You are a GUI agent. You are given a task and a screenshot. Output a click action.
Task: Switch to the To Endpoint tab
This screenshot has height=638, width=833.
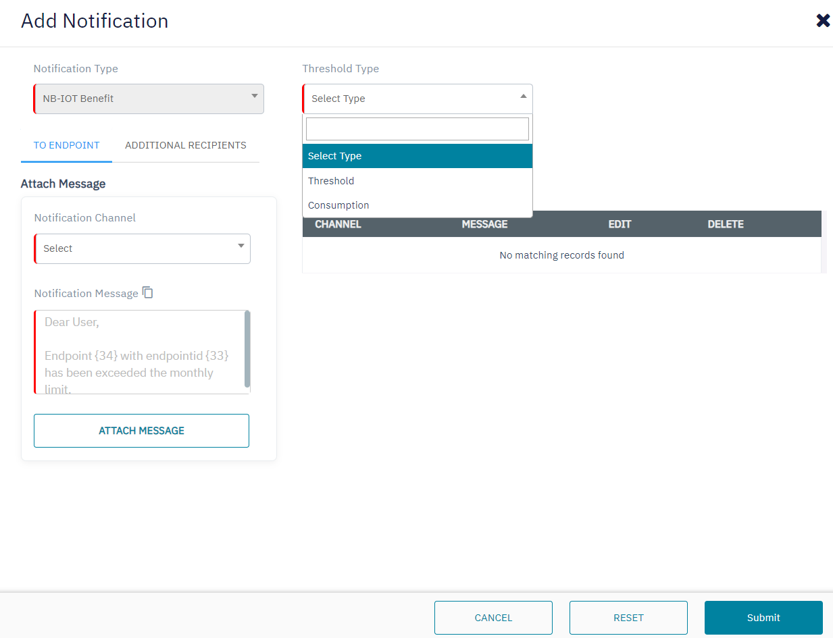(x=66, y=145)
